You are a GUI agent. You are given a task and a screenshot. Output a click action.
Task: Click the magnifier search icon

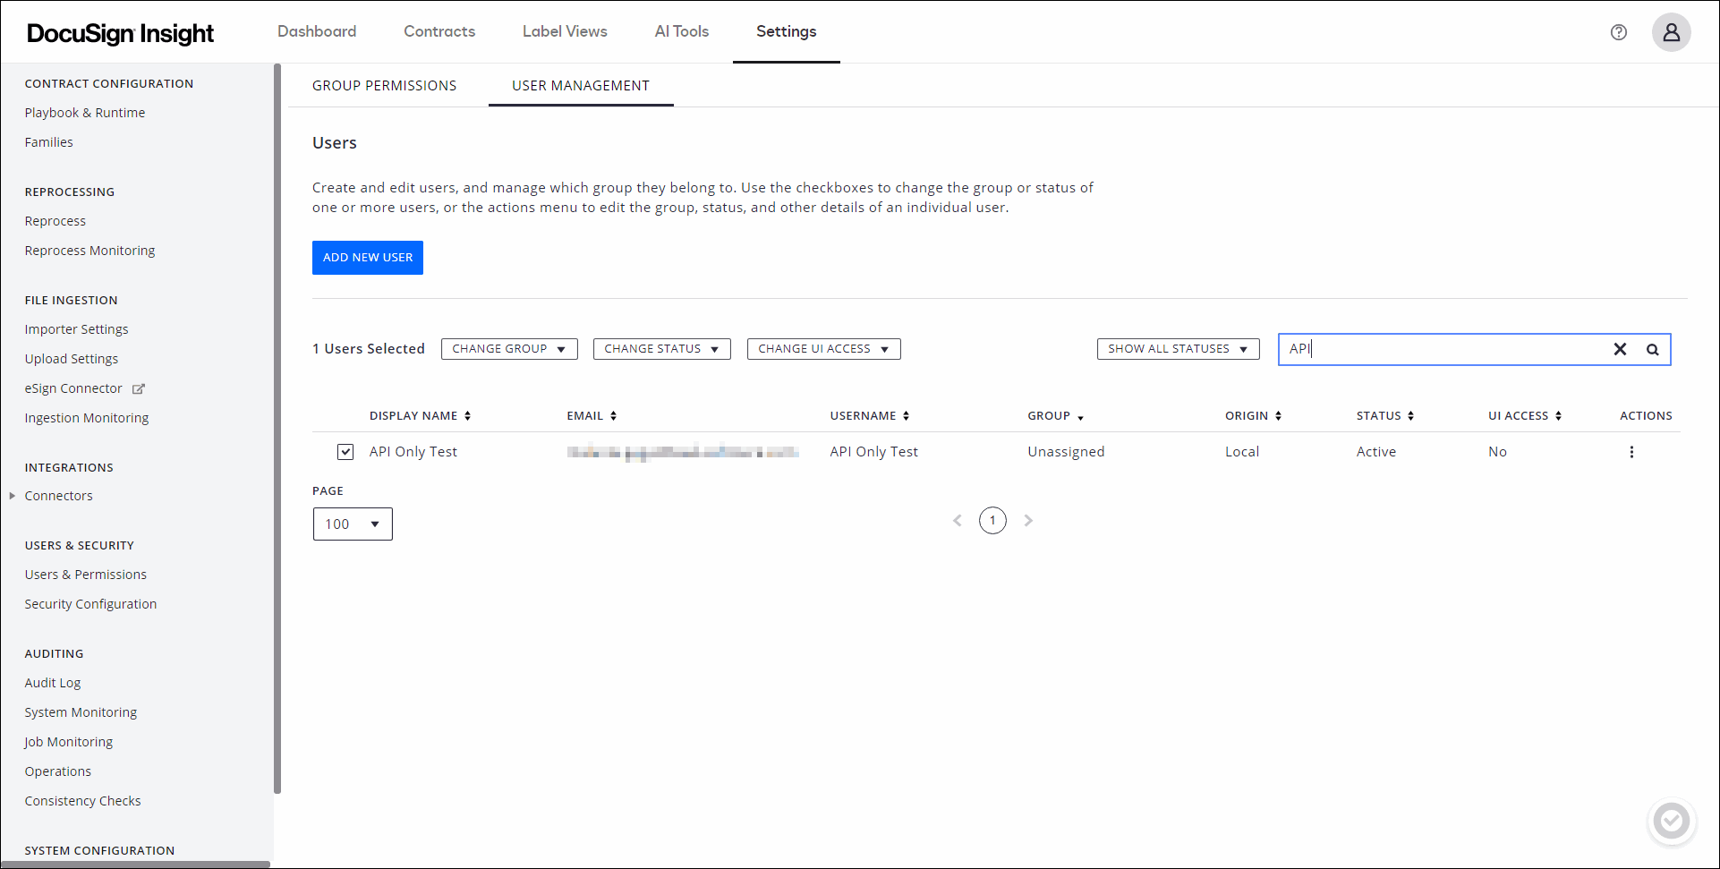(x=1652, y=349)
